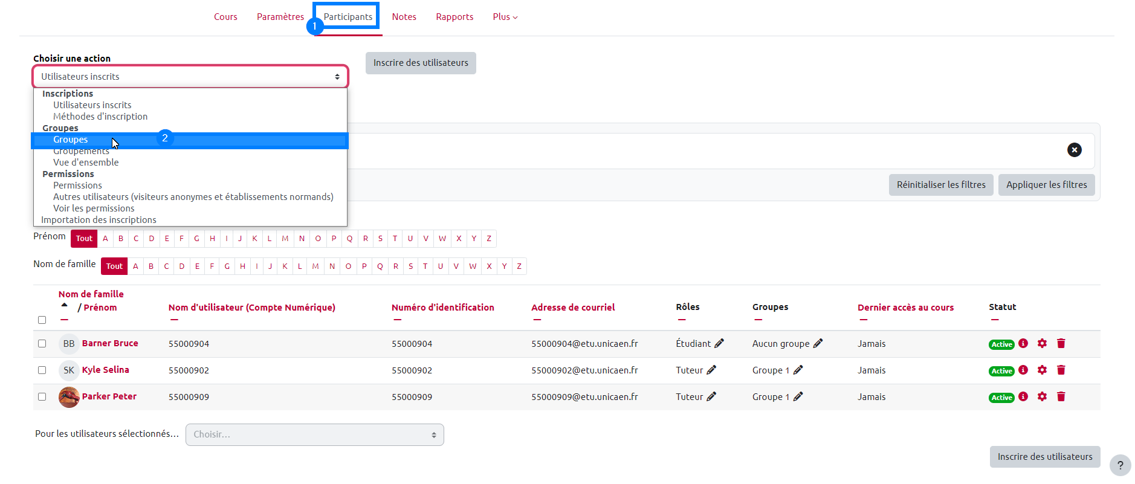Check the box for Kyle Selina
Screen dimensions: 1135x484
pyautogui.click(x=42, y=370)
